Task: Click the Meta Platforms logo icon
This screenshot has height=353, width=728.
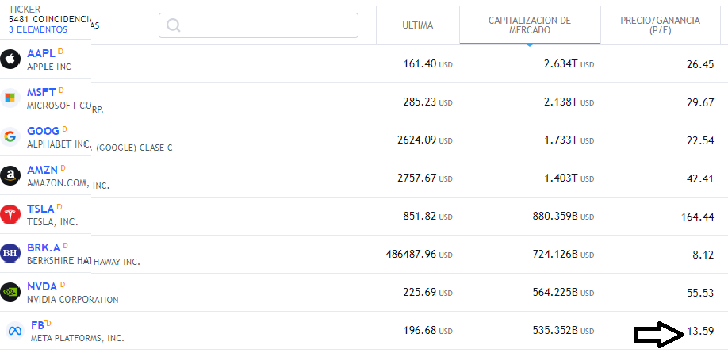Action: pyautogui.click(x=13, y=330)
